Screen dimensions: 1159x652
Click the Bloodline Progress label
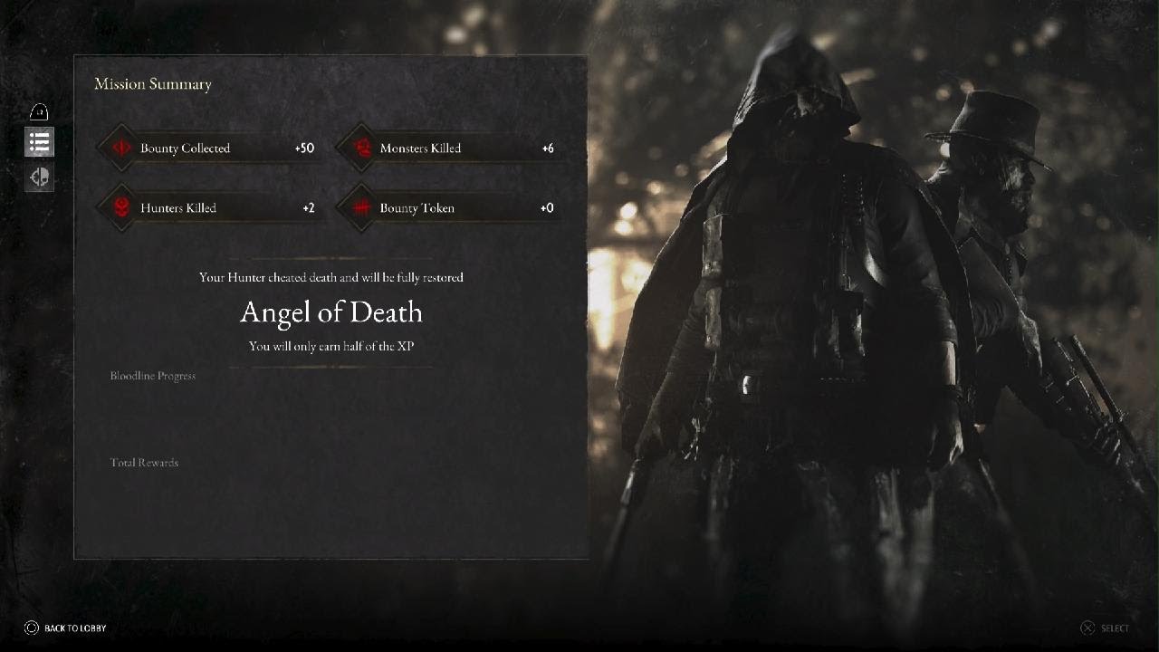[x=153, y=376]
